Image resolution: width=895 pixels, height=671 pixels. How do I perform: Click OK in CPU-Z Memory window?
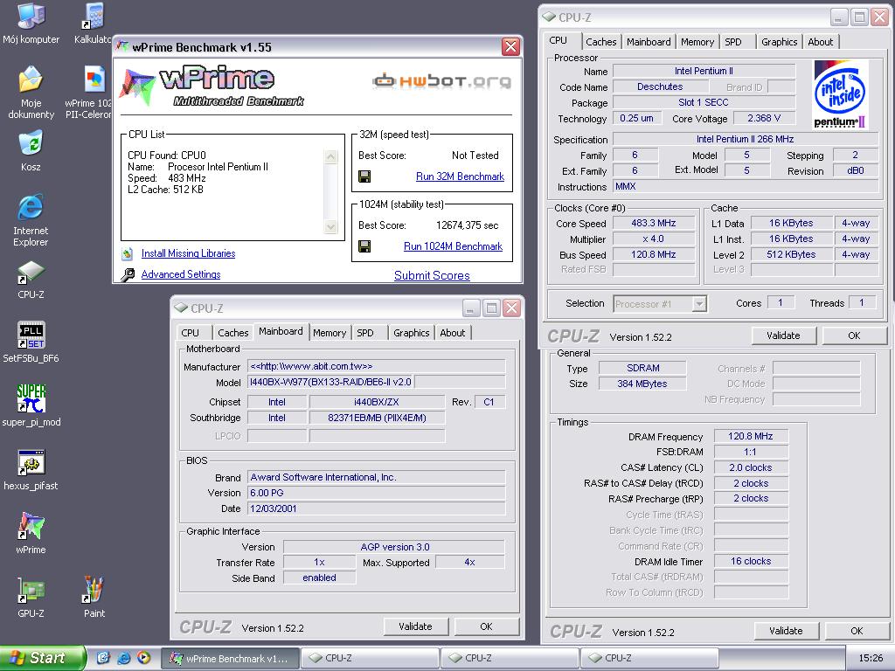[x=857, y=631]
